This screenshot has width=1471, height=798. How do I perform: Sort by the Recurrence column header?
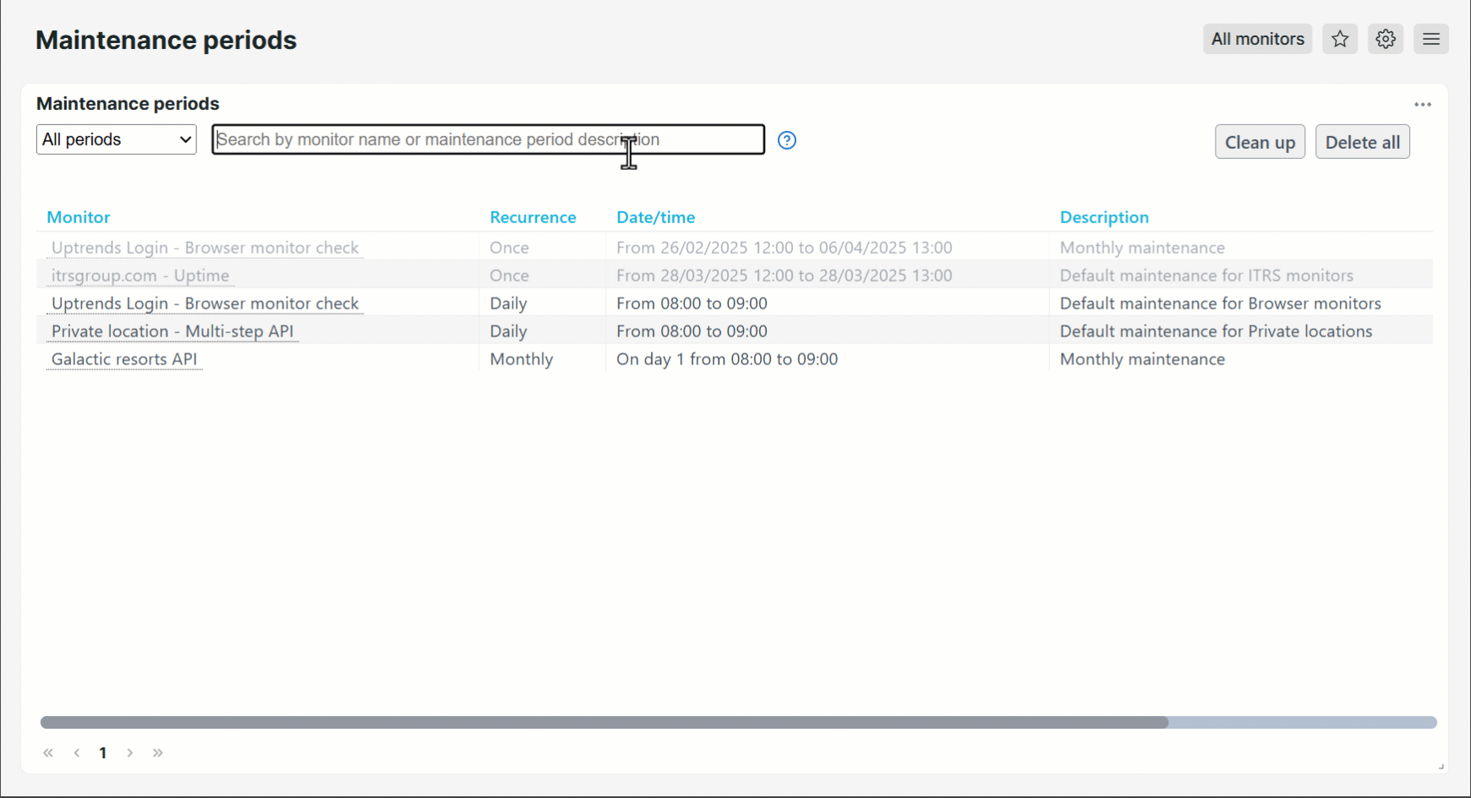point(533,217)
